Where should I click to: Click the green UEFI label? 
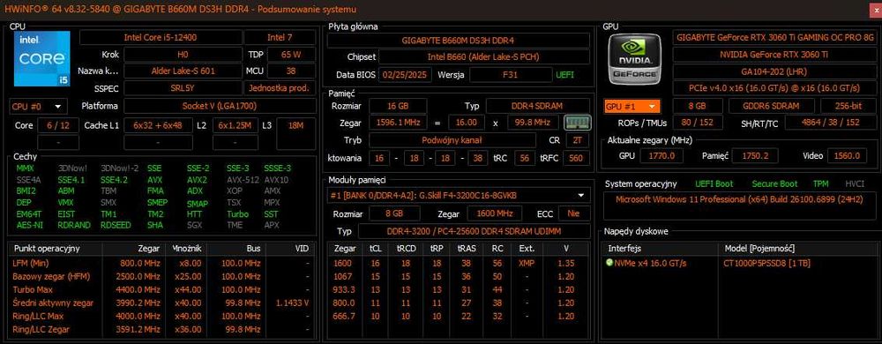click(x=564, y=75)
